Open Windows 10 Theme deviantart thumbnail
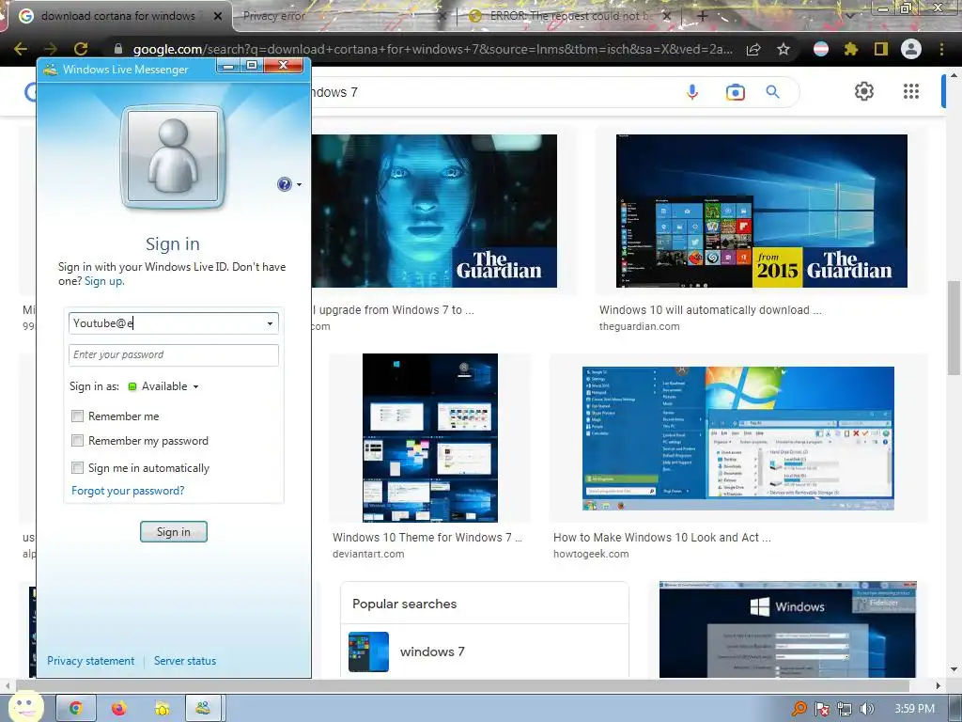This screenshot has width=962, height=722. [430, 438]
